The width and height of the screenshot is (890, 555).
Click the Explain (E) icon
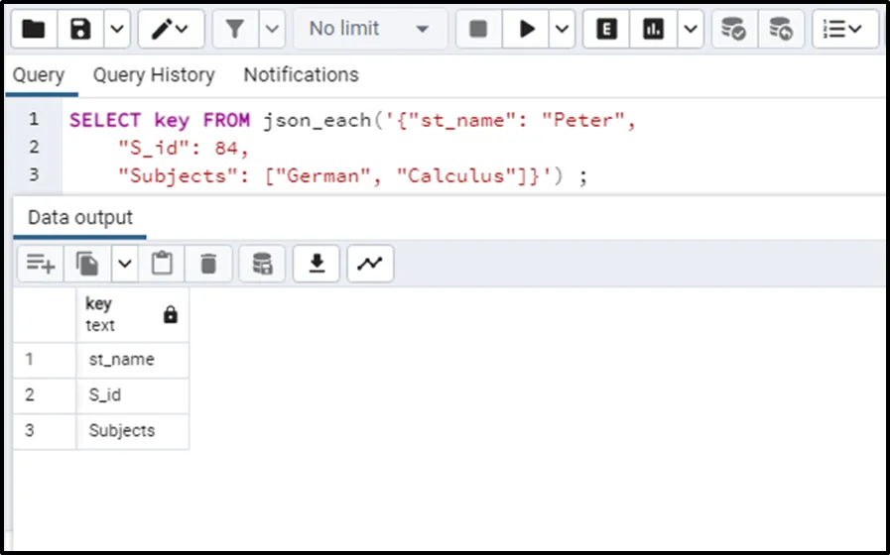point(606,29)
